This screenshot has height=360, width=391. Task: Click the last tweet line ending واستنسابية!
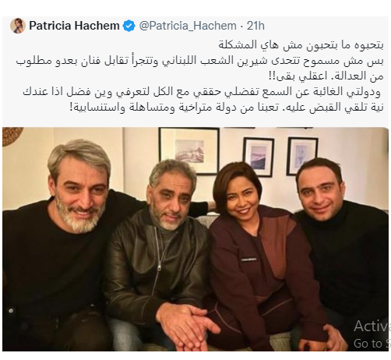(227, 108)
